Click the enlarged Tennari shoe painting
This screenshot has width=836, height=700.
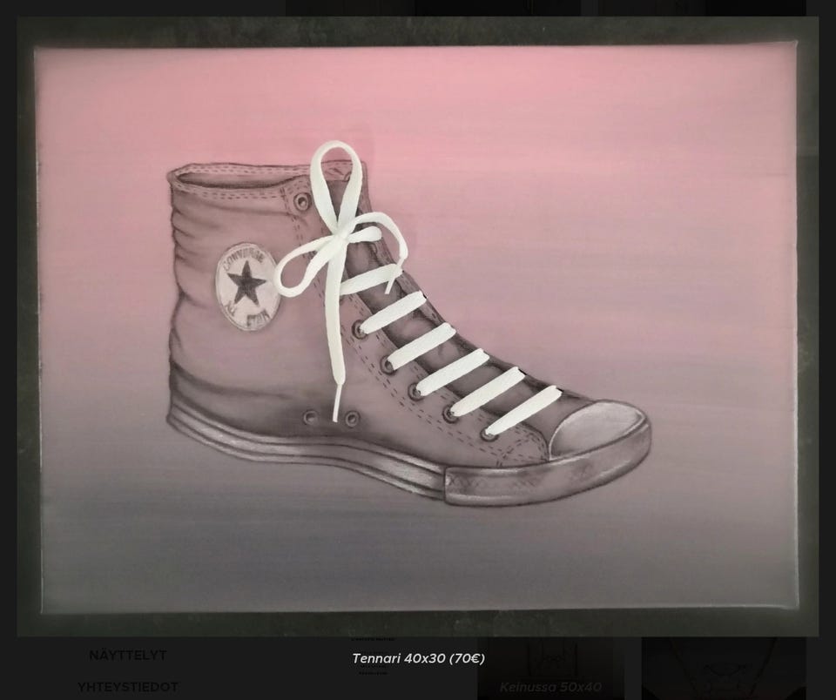click(x=417, y=326)
